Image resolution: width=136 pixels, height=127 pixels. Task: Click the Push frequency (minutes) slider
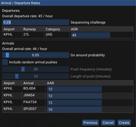point(36,69)
